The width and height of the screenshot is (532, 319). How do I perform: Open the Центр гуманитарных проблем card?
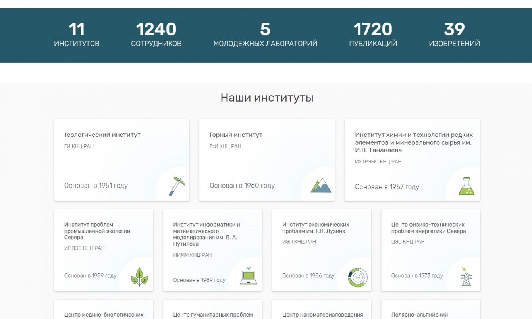(x=213, y=309)
